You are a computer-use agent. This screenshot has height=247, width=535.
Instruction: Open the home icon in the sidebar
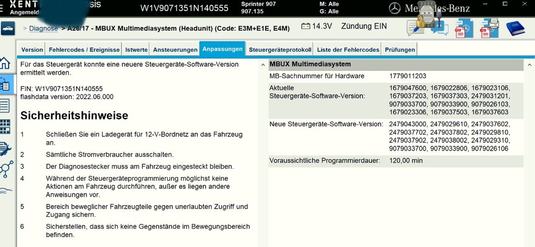[4, 63]
